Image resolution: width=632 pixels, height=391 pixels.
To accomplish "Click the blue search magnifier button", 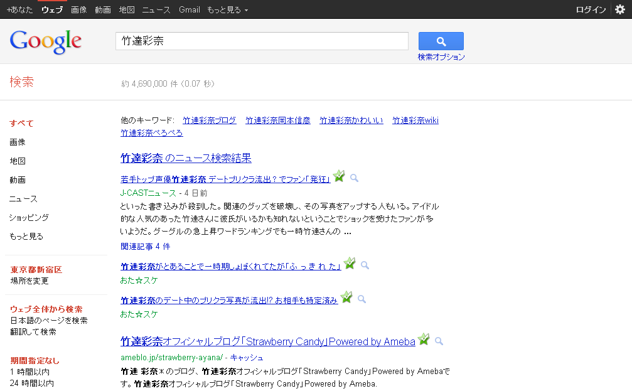I will point(441,41).
